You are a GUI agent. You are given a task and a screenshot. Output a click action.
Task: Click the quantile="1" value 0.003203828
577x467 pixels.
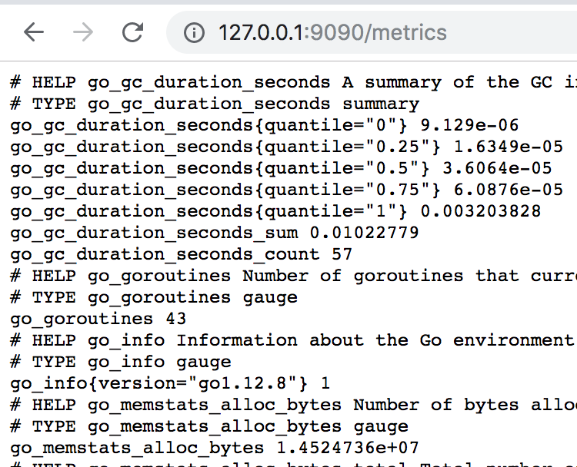481,211
